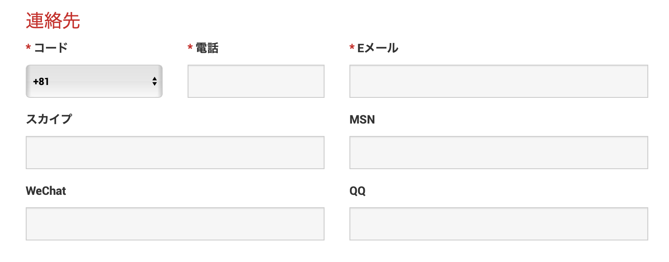Click the red 連絡先 section heading
Screen dimensions: 669x262
[53, 21]
